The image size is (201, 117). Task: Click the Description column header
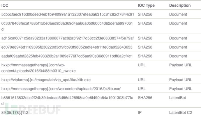180,5
